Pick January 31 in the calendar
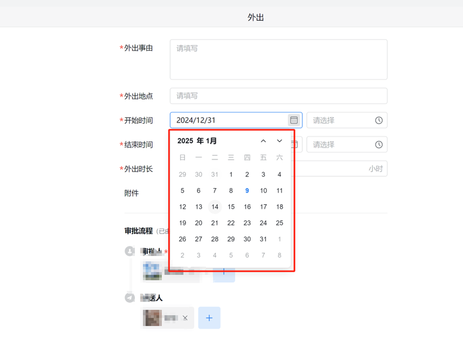 point(263,239)
